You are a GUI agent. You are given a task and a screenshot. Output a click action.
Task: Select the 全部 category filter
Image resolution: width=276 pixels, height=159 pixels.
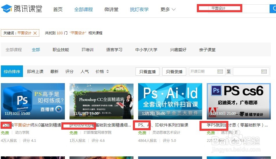tap(36, 50)
